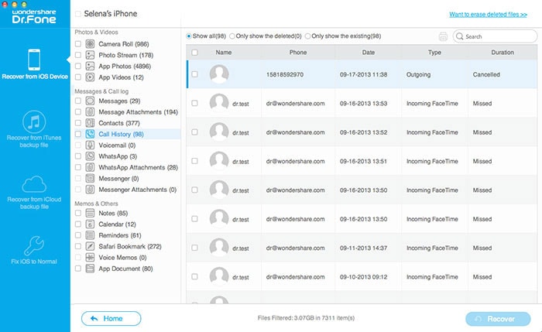
Task: Select the dr.test call at 09-16-2013 13:53
Action: pyautogui.click(x=362, y=103)
